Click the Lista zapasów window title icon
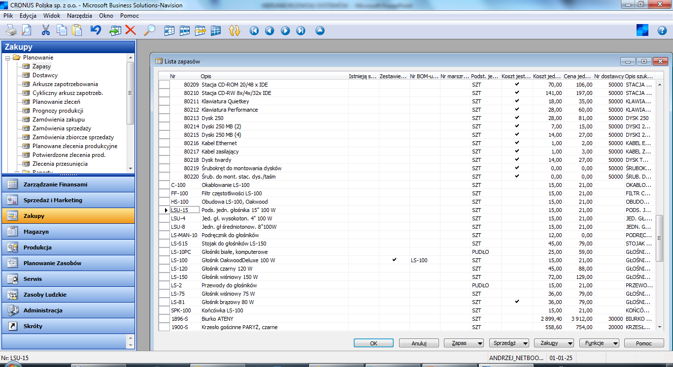The image size is (673, 367). (159, 61)
